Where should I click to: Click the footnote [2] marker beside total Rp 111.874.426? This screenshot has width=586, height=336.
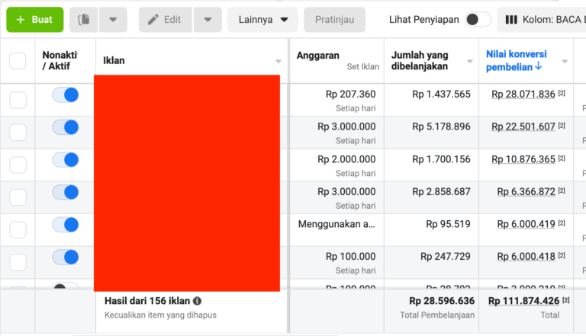[x=565, y=301]
